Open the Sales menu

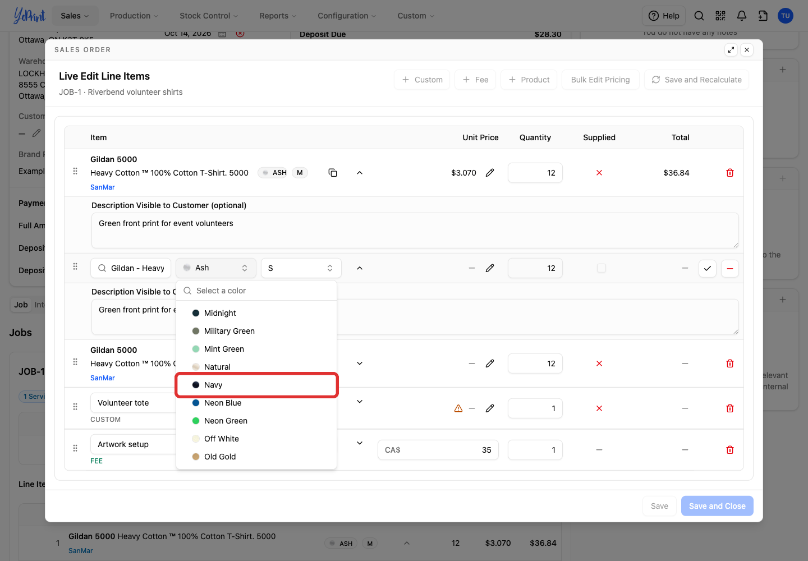(75, 16)
